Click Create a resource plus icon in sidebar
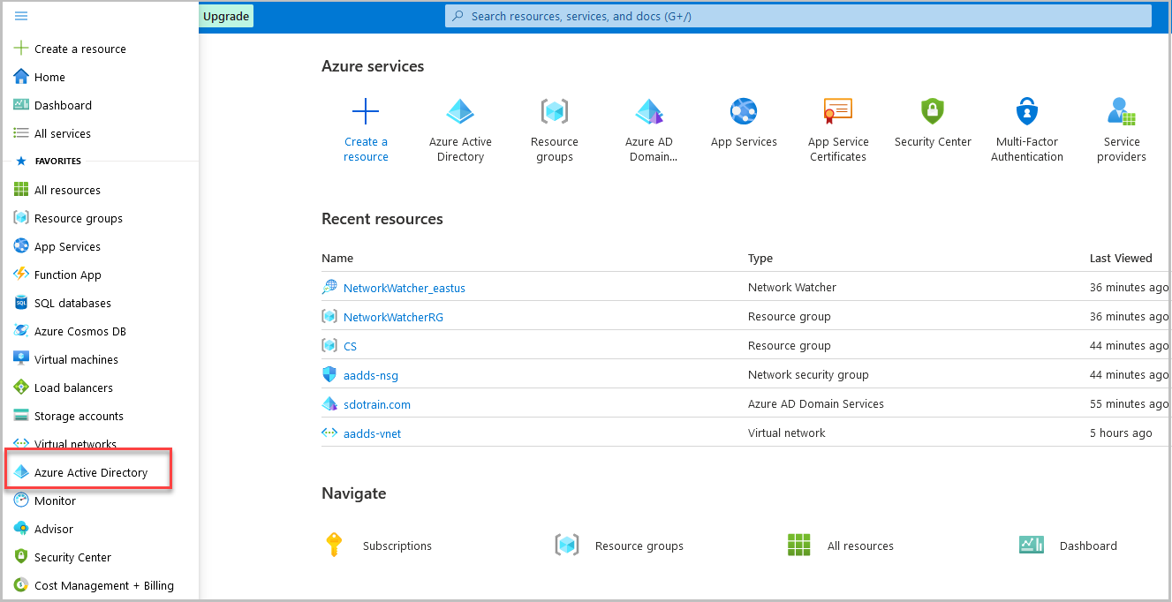Viewport: 1172px width, 602px height. (21, 49)
